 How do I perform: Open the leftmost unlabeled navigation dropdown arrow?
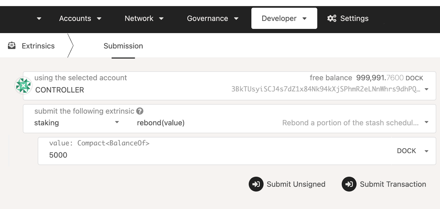(x=39, y=18)
